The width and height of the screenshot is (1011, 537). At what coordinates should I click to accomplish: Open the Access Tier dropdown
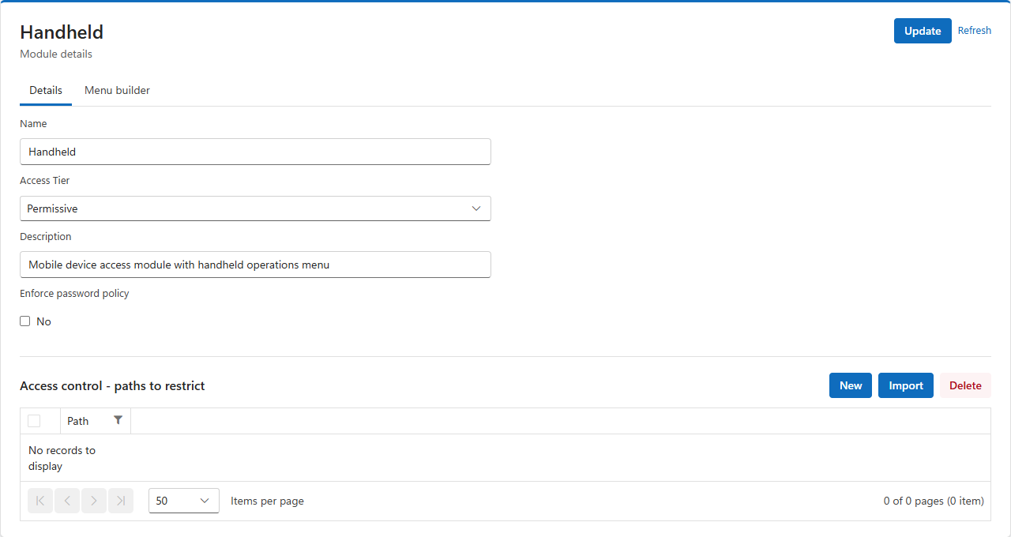point(255,208)
